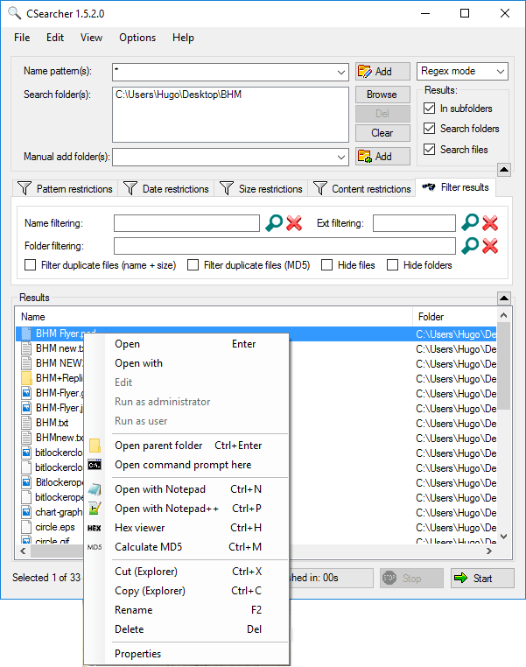
Task: Toggle Filter duplicate files (MD5) checkbox
Action: (x=193, y=265)
